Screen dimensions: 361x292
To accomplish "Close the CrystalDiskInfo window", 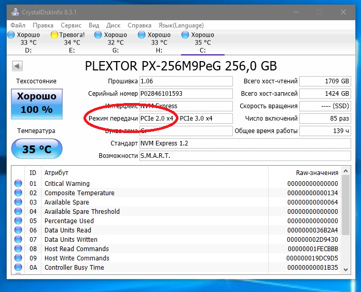I will click(343, 12).
